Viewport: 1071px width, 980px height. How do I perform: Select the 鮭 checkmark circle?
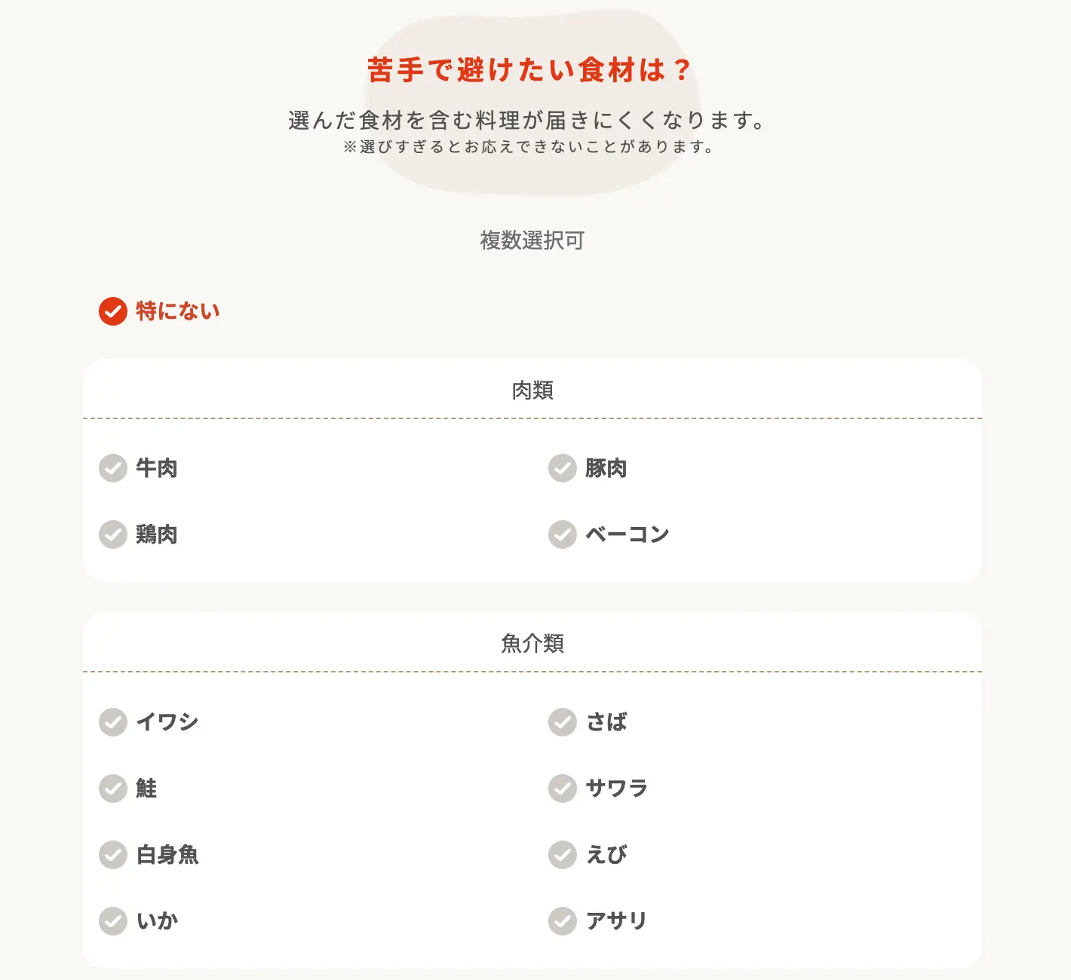113,788
